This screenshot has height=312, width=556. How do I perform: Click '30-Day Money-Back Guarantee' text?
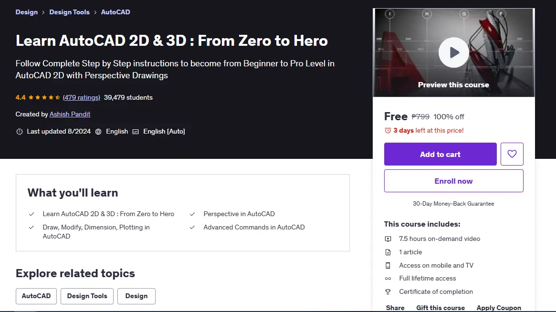(x=453, y=204)
